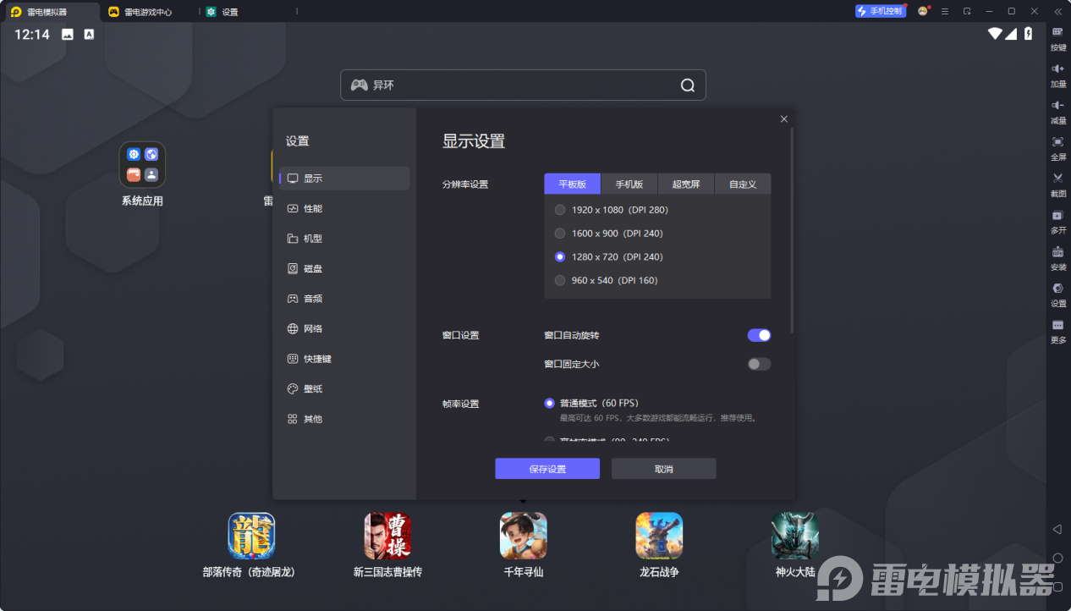Switch to the 平板版 resolution tab

(572, 184)
